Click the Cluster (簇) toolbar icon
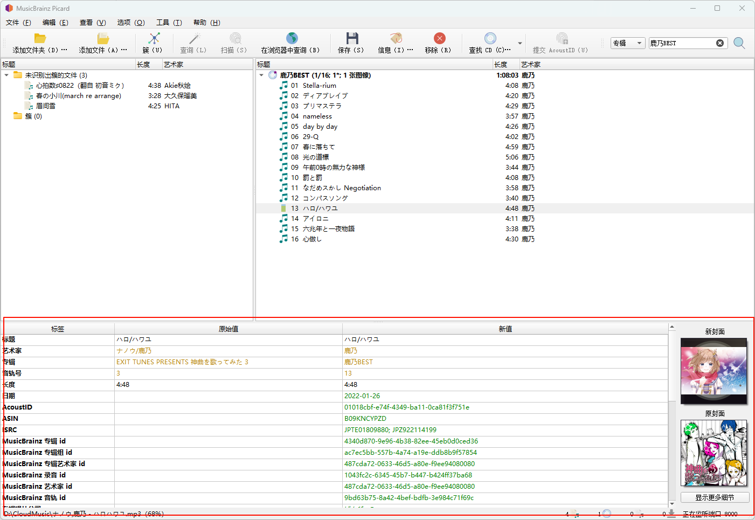Screen dimensions: 755x520 (x=154, y=39)
